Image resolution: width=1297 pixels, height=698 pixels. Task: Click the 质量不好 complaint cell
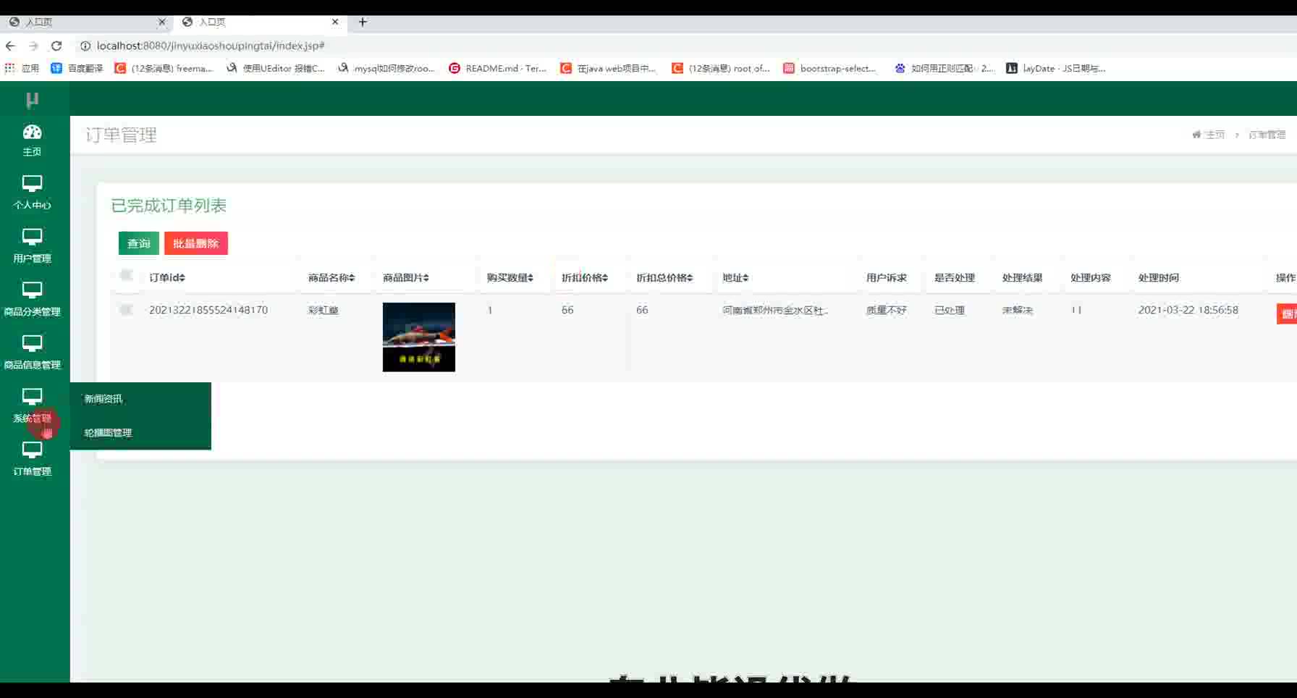tap(887, 310)
